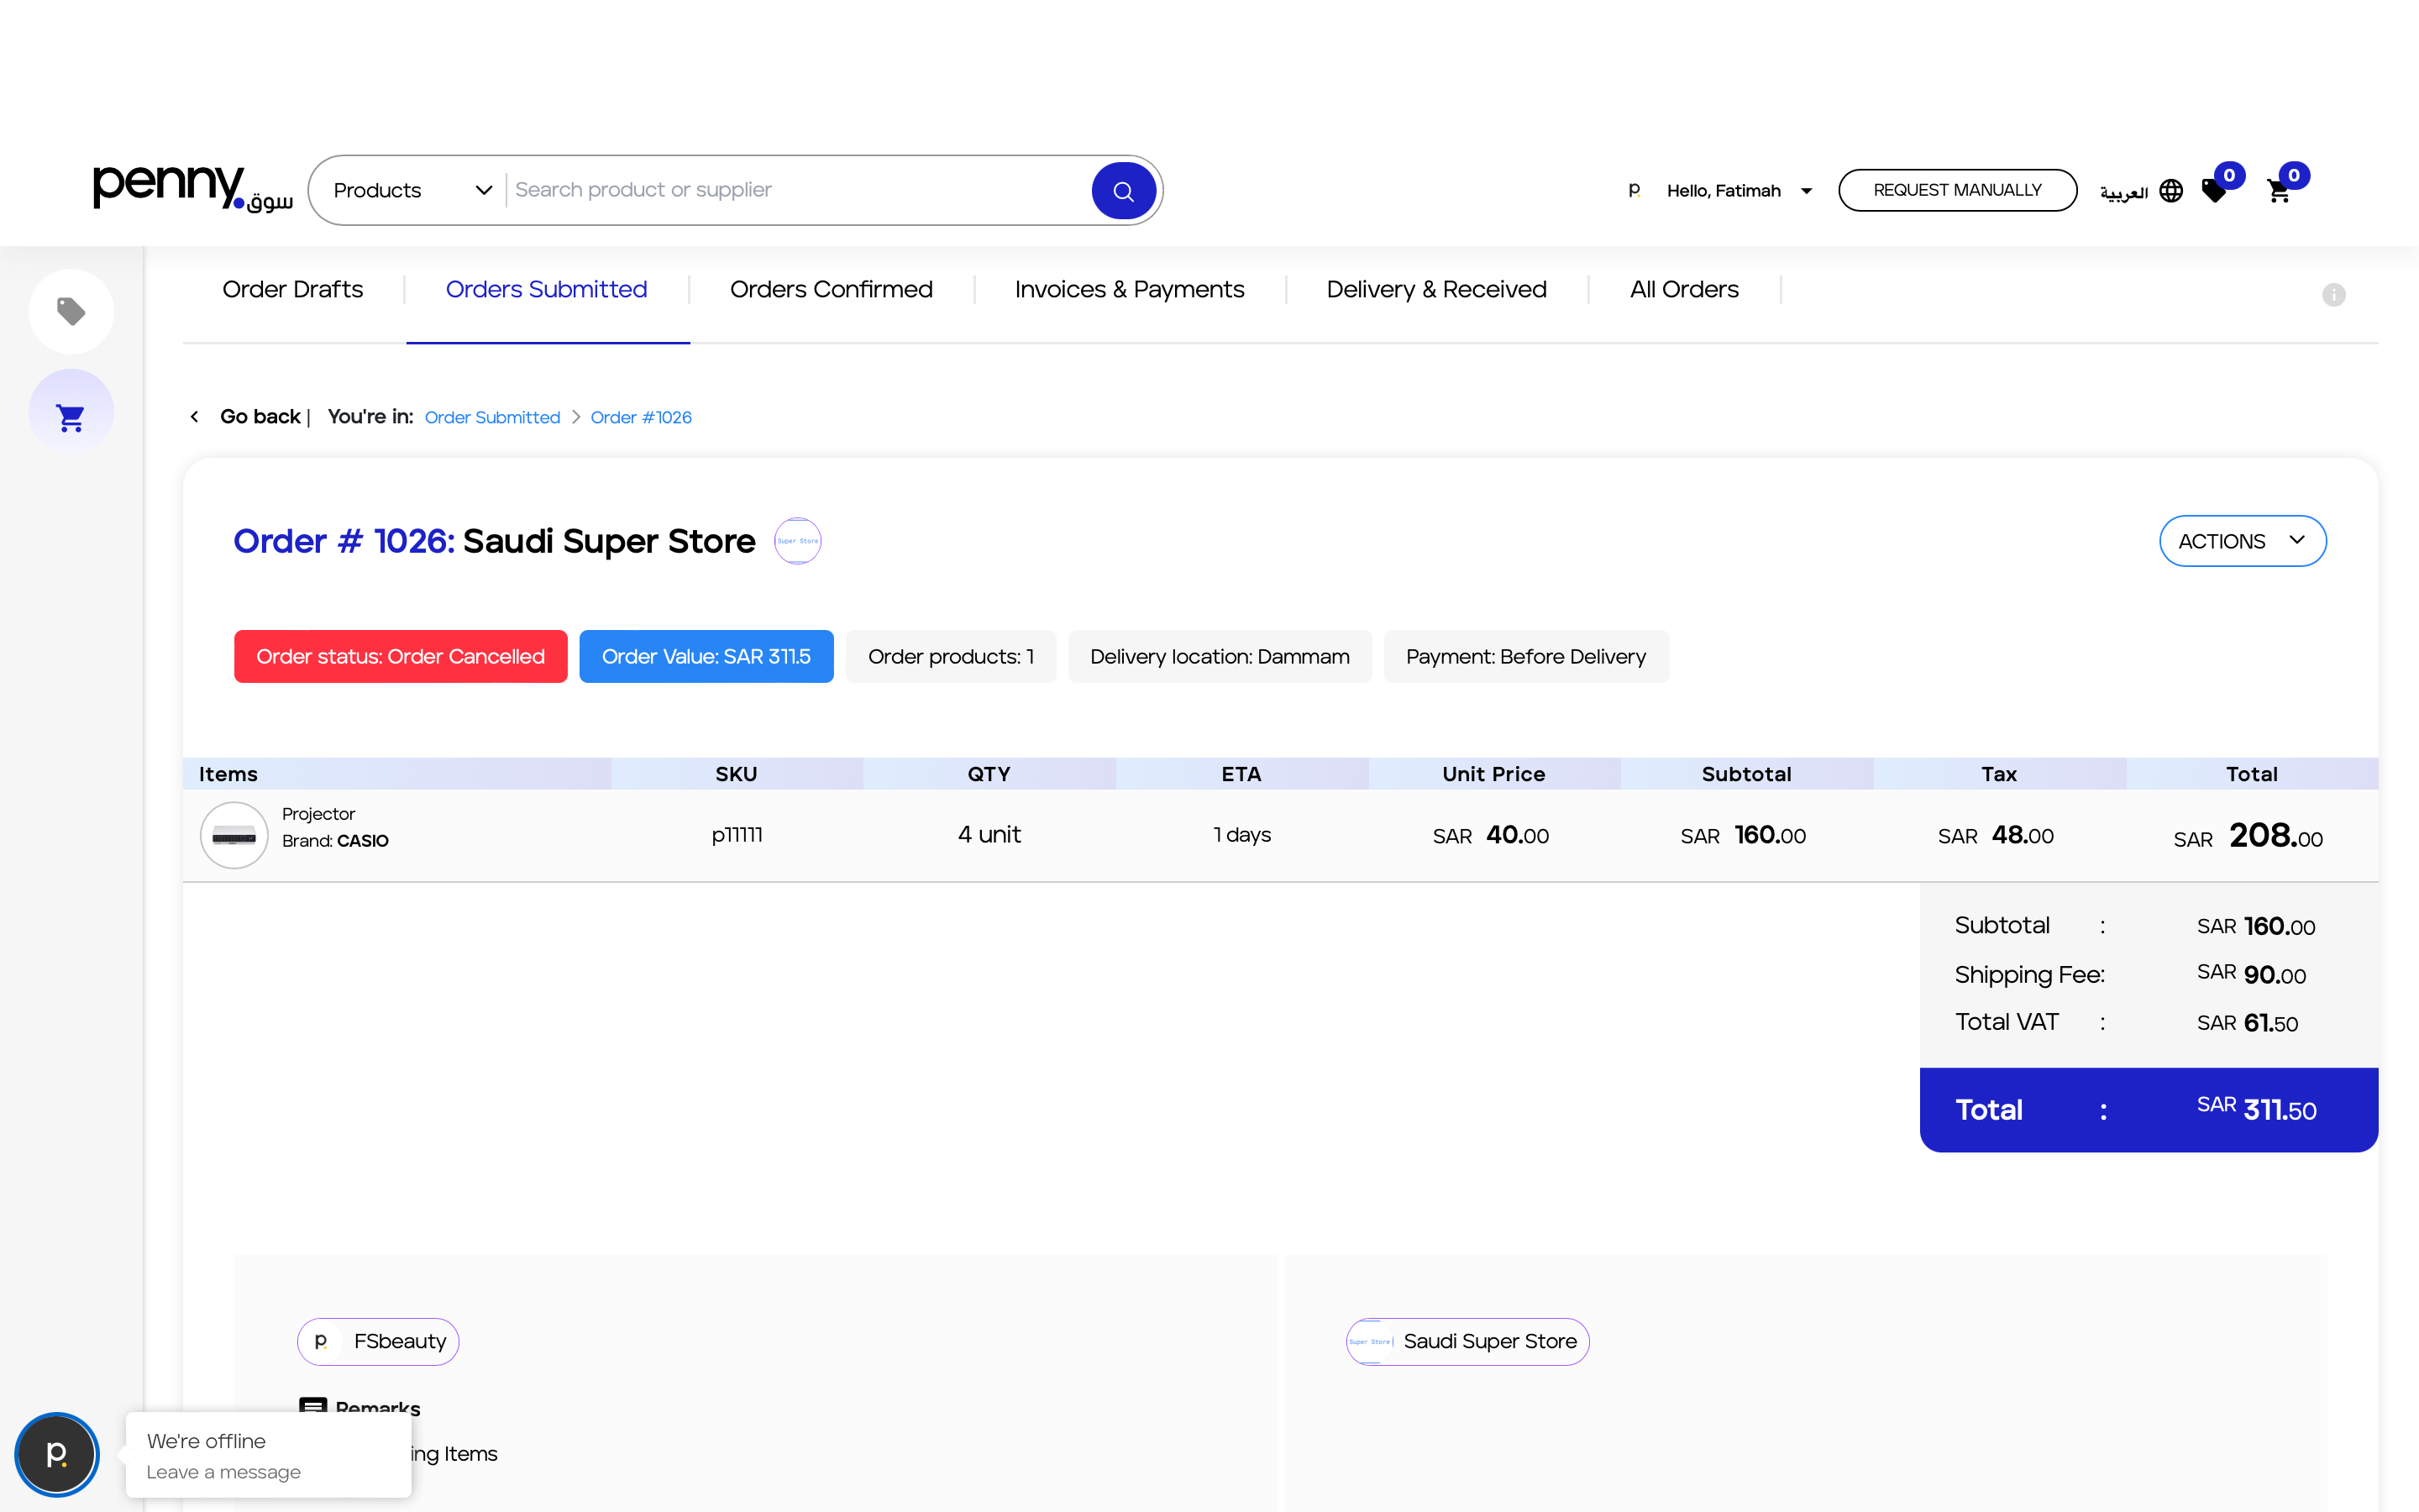Click the Projector product thumbnail
This screenshot has height=1512, width=2419.
(234, 835)
